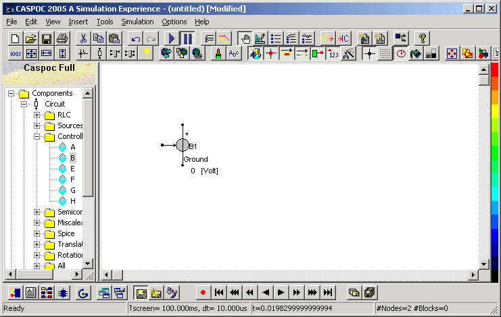
Task: Set zoom to 100% icon
Action: click(16, 53)
